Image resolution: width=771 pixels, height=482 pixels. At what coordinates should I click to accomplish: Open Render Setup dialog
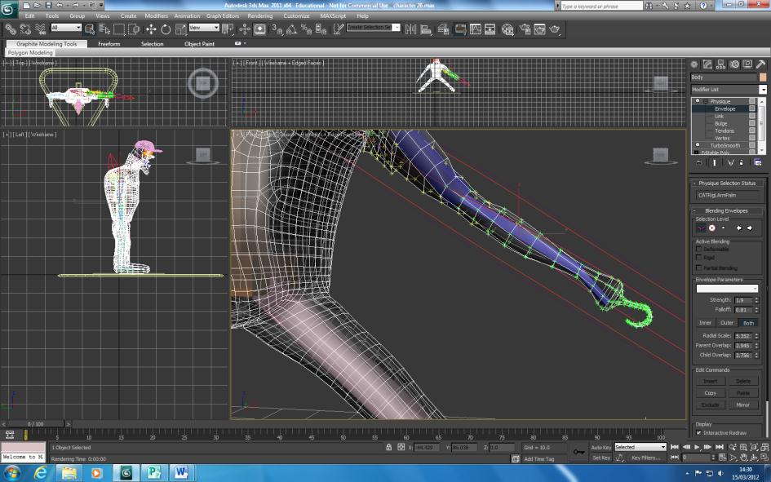tap(525, 29)
